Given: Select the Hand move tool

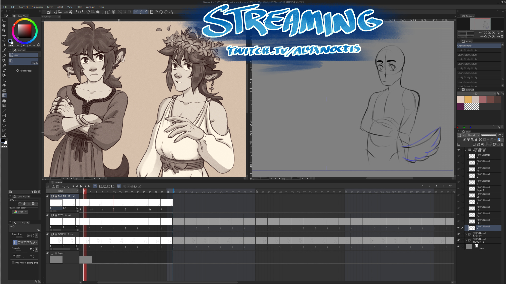Looking at the screenshot, I should (4, 26).
